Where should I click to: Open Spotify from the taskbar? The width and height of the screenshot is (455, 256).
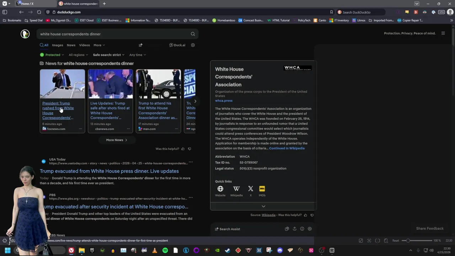pyautogui.click(x=165, y=250)
